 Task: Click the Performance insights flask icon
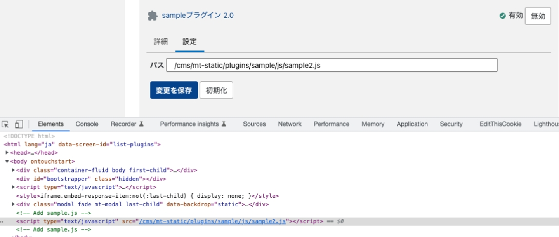224,124
